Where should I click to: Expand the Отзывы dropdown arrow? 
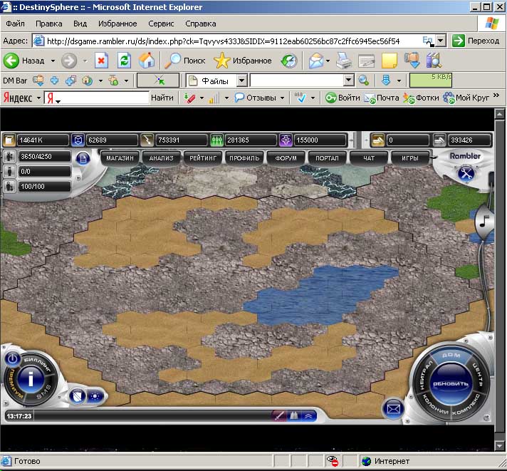click(x=282, y=98)
